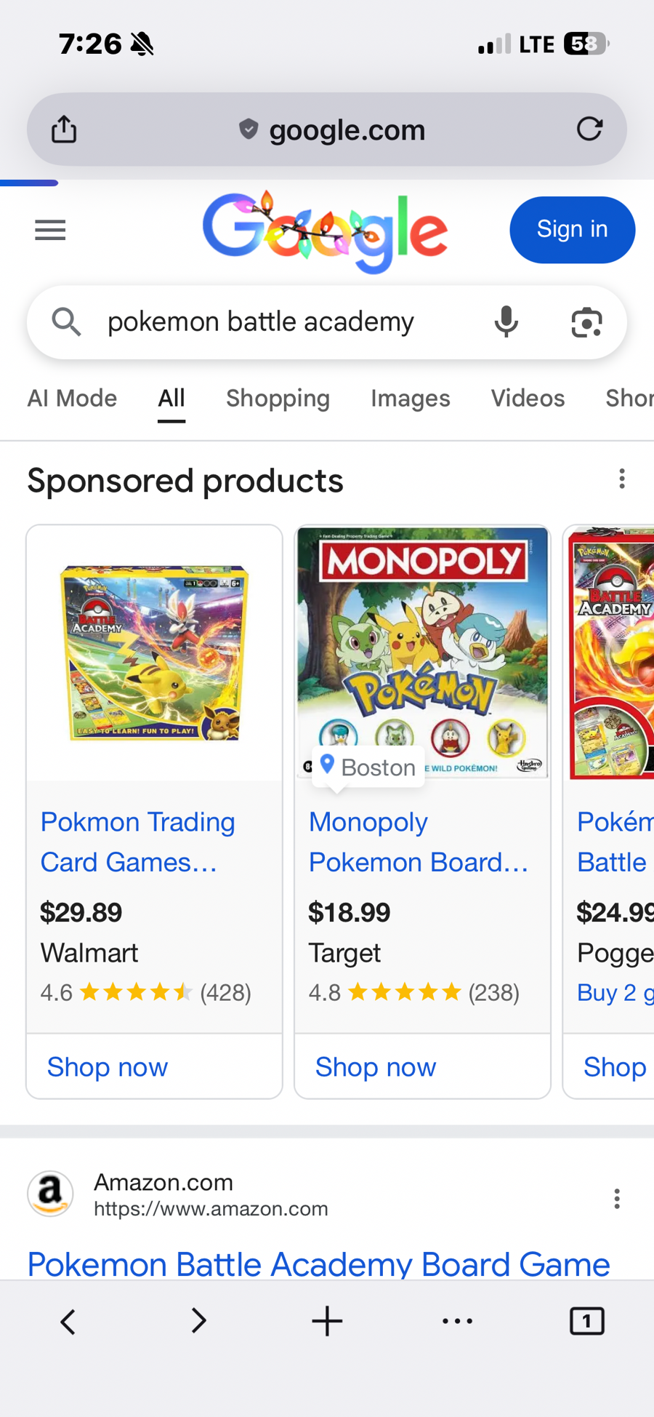Select the AI Mode tab
This screenshot has width=654, height=1417.
(72, 398)
